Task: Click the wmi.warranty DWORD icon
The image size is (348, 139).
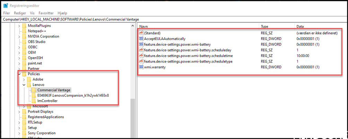Action: [141, 67]
